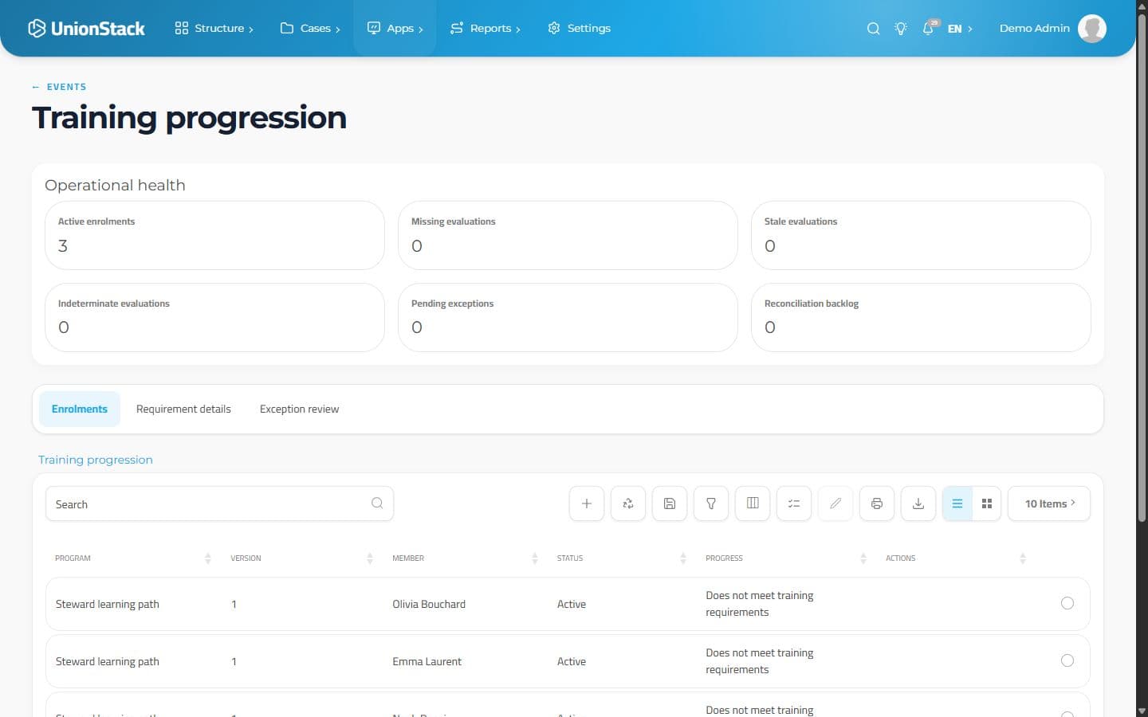Go back to Events
This screenshot has height=717, width=1148.
(x=59, y=87)
